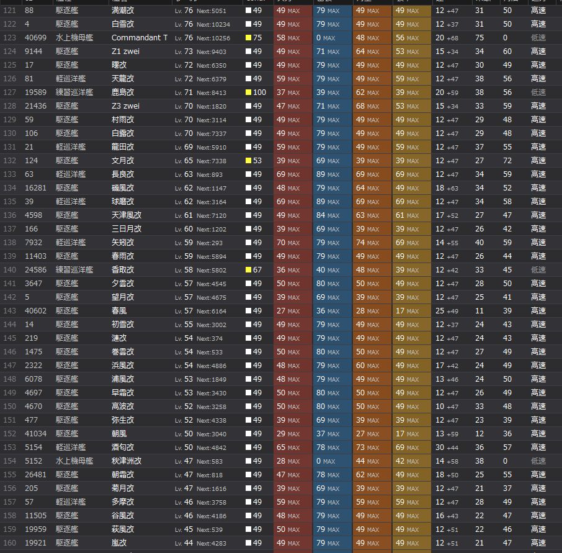Viewport: 562px width, 553px height.
Task: Click ship ID 21436
Action: tap(35, 106)
